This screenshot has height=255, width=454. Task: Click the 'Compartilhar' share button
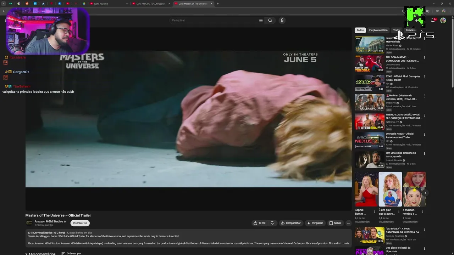[290, 223]
